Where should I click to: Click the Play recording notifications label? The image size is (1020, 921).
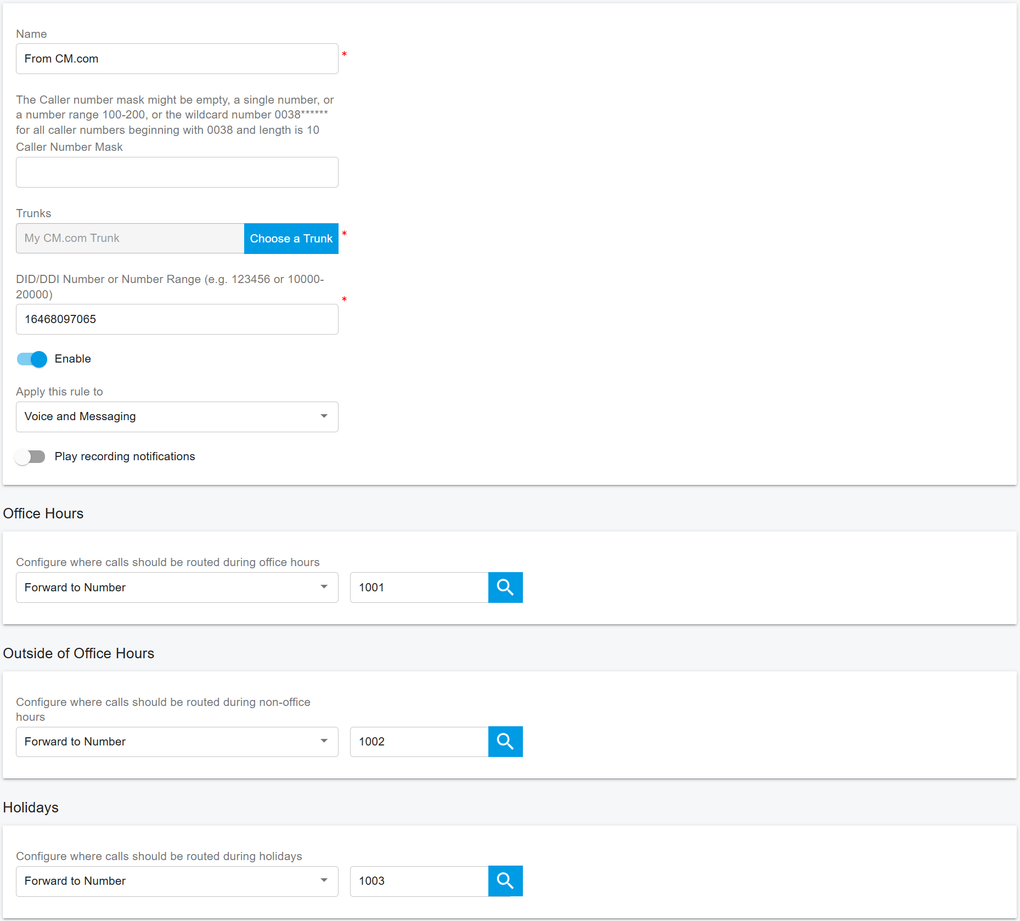coord(125,457)
